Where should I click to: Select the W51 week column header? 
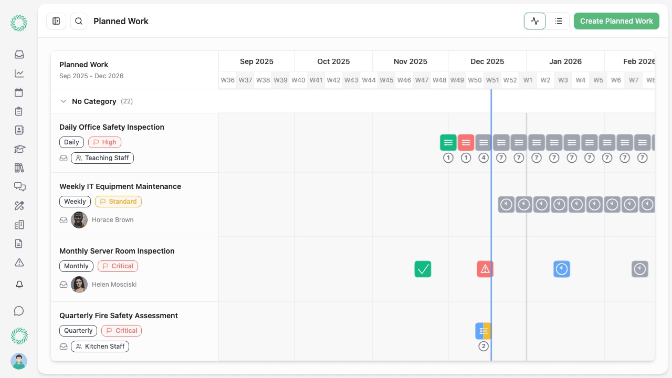click(x=492, y=80)
